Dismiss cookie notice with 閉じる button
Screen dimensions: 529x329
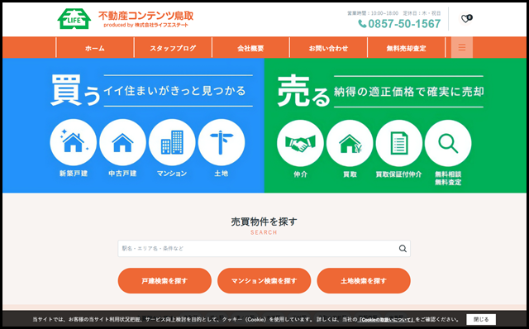click(481, 319)
